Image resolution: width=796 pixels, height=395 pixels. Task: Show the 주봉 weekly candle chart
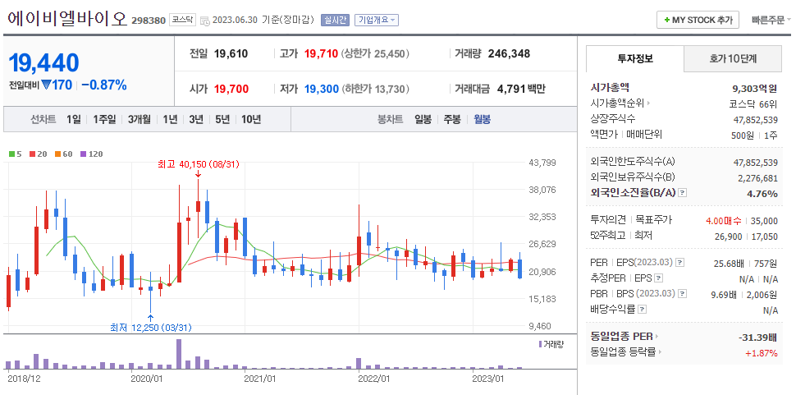(x=452, y=119)
